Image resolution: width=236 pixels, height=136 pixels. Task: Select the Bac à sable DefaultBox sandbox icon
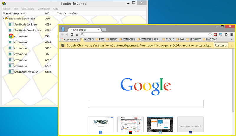[6, 19]
